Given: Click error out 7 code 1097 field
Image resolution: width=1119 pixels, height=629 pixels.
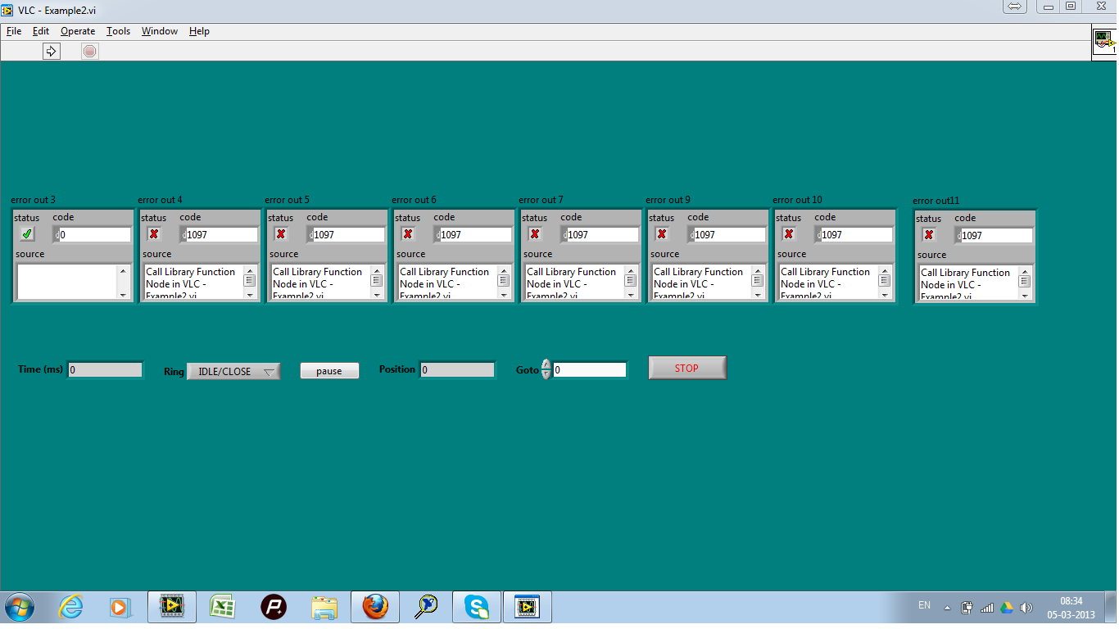Looking at the screenshot, I should click(603, 235).
